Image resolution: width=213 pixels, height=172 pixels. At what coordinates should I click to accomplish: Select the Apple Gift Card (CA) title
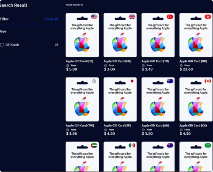coord(193,126)
